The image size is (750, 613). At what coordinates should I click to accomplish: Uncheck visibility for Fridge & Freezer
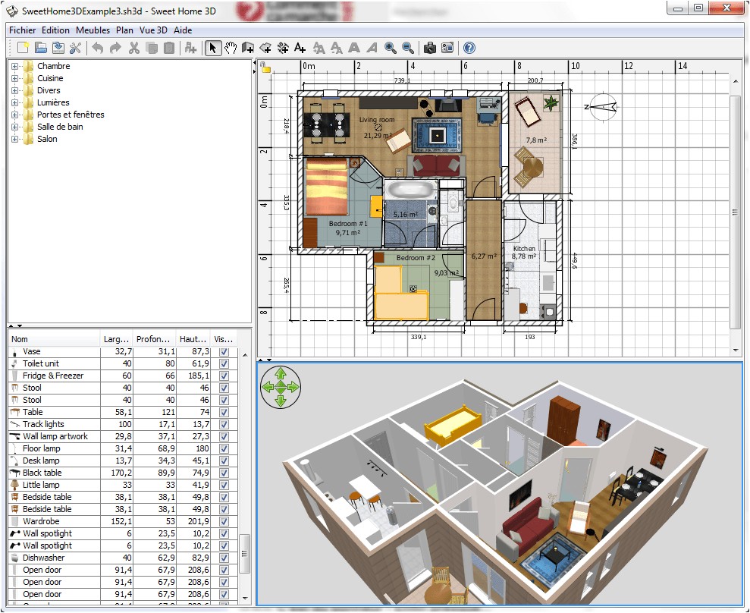224,376
